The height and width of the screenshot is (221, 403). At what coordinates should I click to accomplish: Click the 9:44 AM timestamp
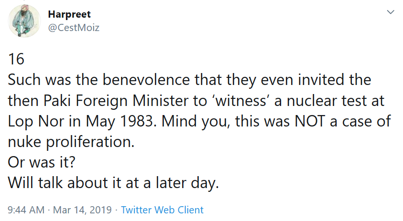(x=26, y=210)
